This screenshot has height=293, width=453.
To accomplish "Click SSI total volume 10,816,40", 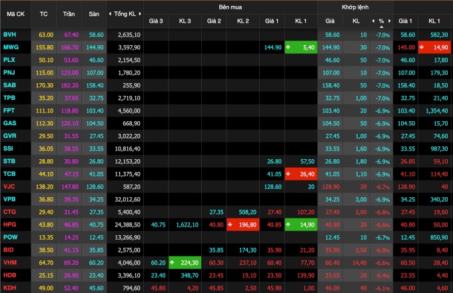I will tap(127, 149).
